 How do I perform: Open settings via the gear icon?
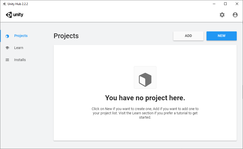coord(222,15)
